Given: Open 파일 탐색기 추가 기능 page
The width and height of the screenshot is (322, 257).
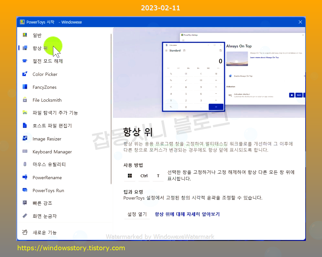Looking at the screenshot, I should [65, 113].
